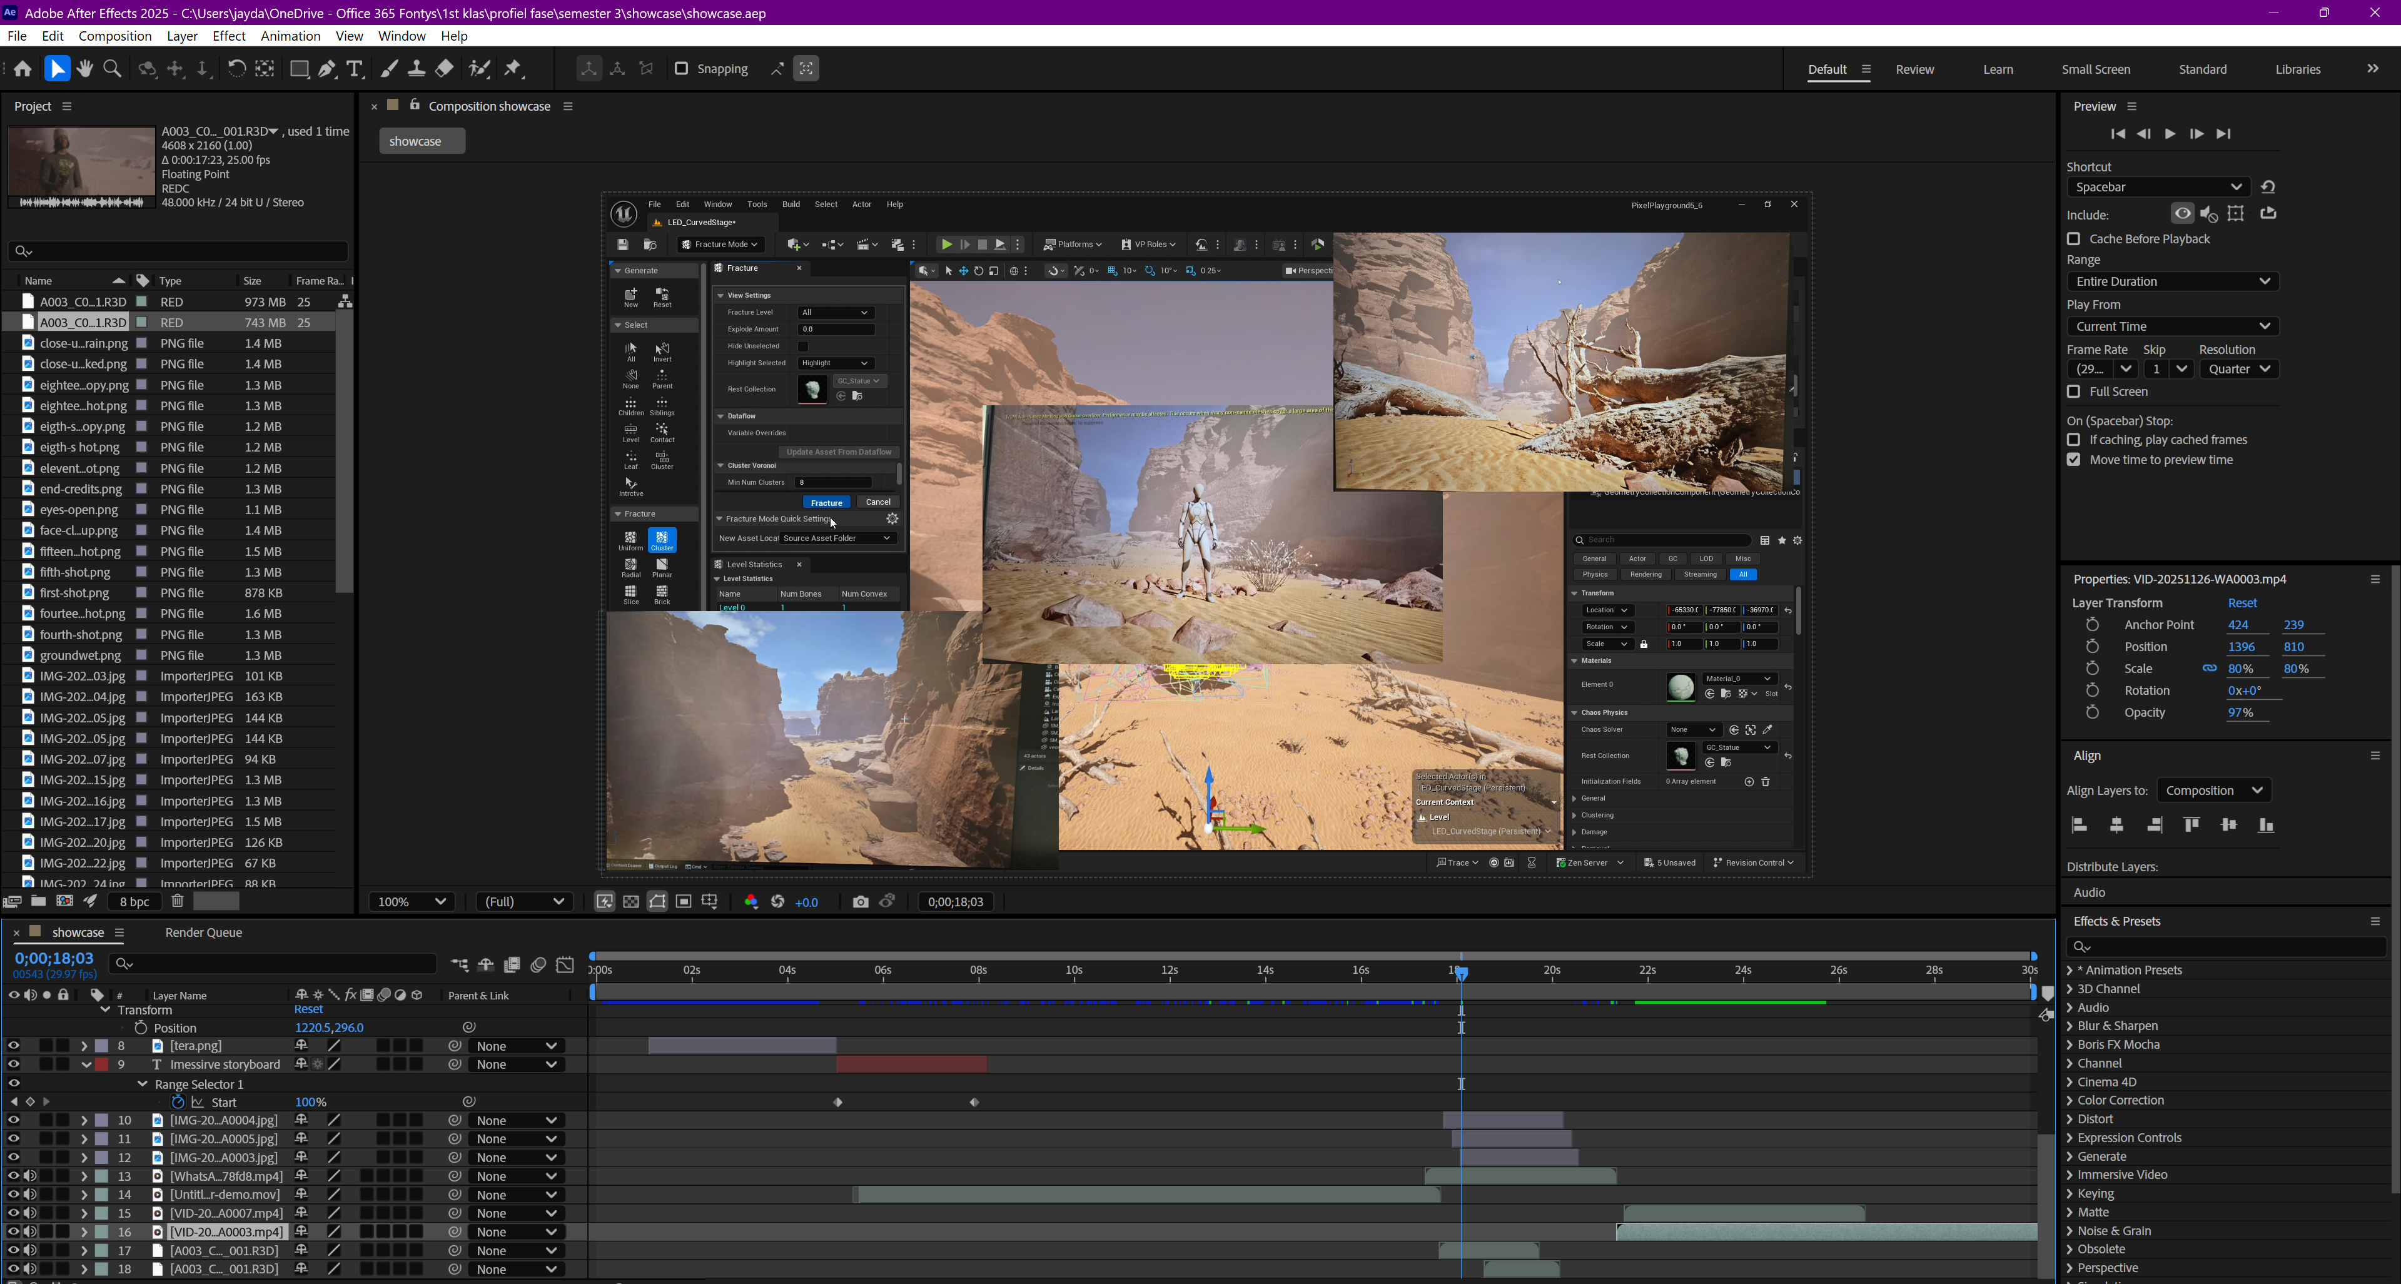2401x1284 pixels.
Task: Select the Zoom tool in toolbar
Action: click(113, 69)
